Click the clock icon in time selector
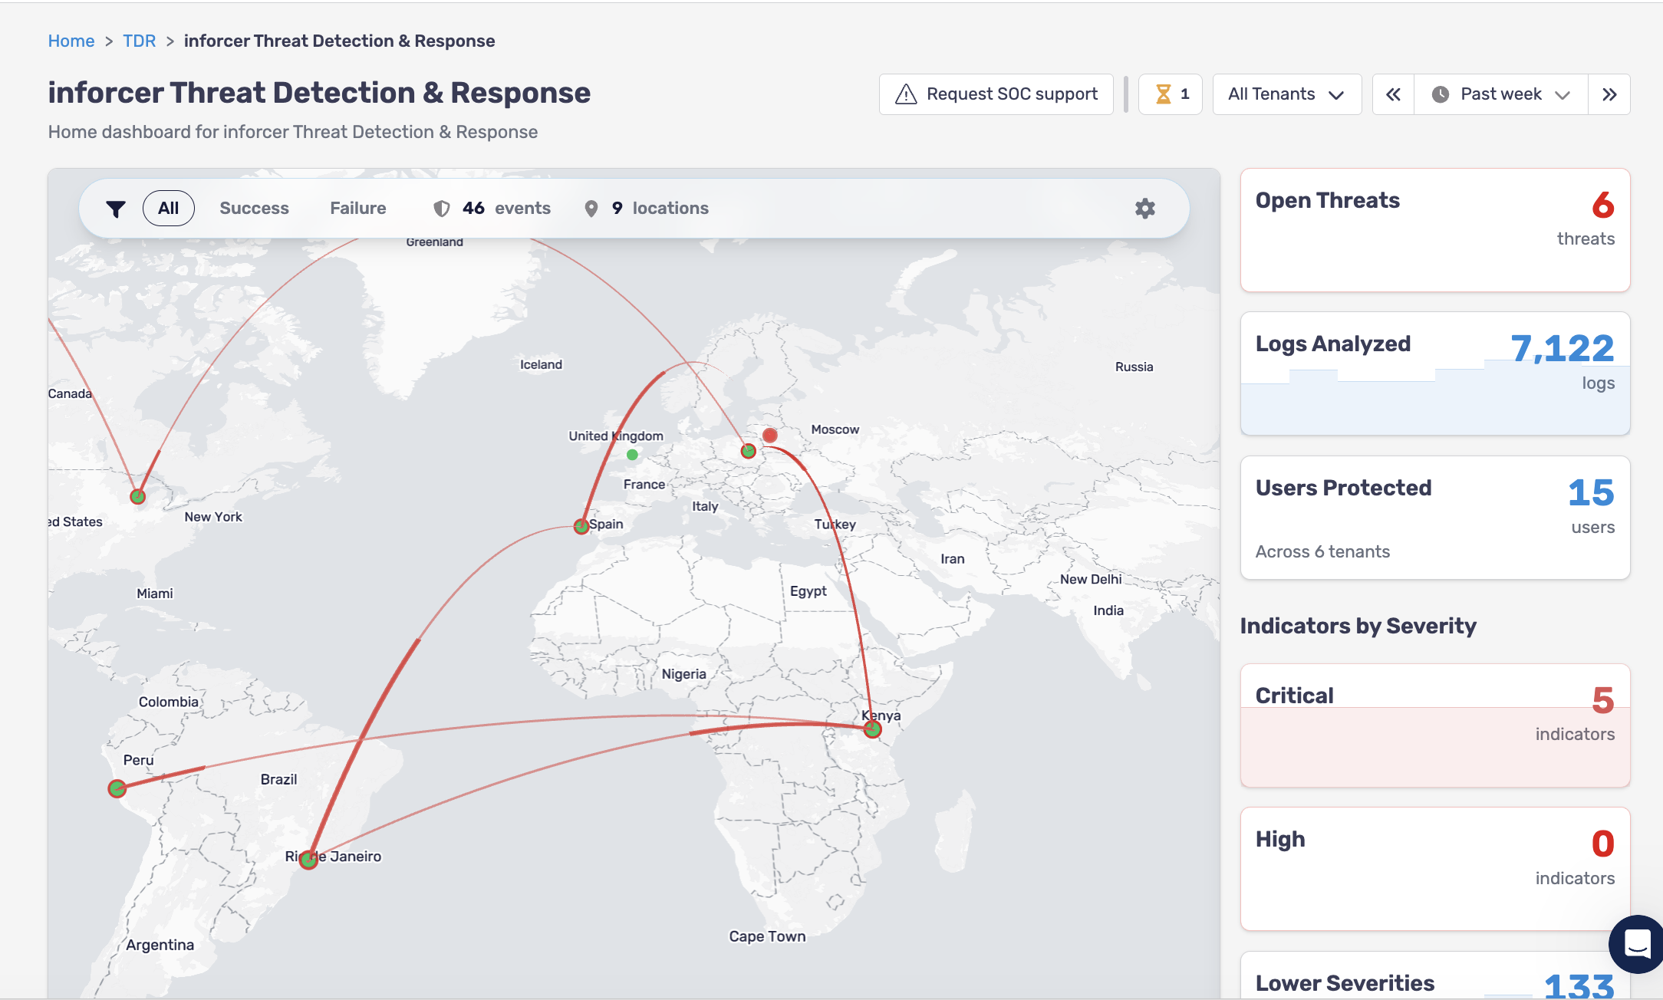 pos(1441,94)
